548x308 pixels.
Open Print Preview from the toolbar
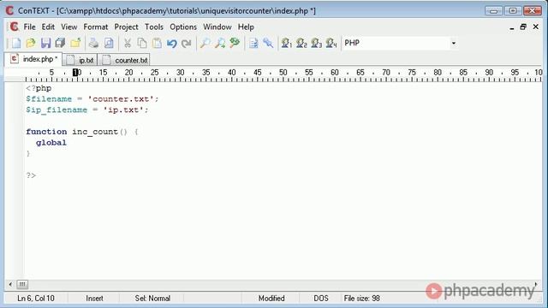109,43
